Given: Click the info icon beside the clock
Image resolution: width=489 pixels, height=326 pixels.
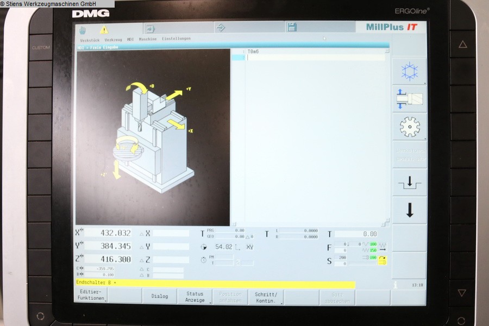Looking at the screenshot, I should tap(396, 285).
